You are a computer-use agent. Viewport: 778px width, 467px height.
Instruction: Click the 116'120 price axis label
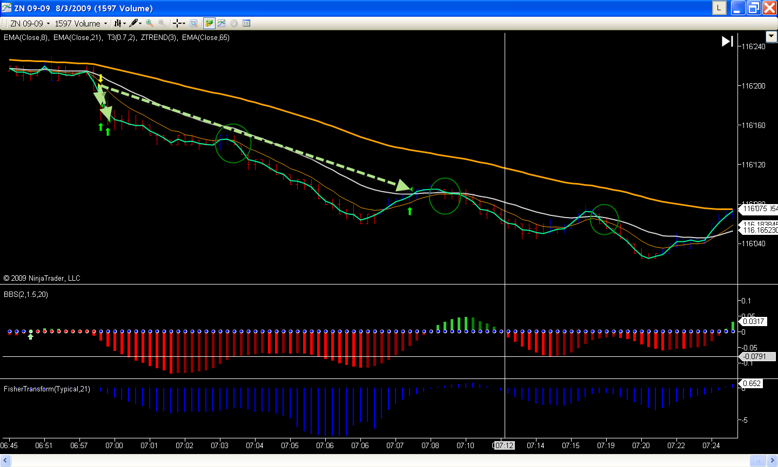(x=754, y=165)
